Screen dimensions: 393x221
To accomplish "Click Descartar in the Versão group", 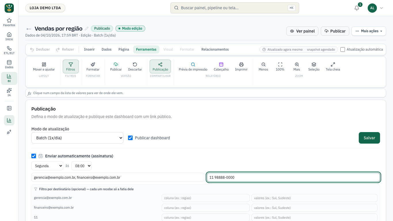I will coord(135,66).
